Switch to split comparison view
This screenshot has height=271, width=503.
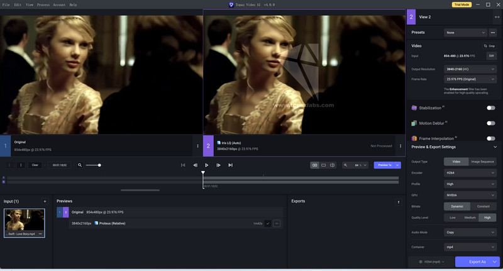[x=333, y=165]
